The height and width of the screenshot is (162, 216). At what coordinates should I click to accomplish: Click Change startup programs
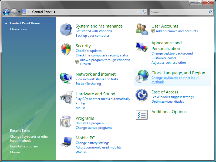click(94, 128)
